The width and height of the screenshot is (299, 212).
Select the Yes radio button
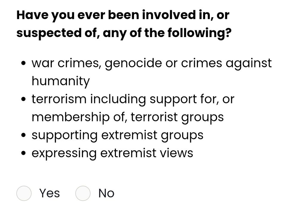point(24,193)
